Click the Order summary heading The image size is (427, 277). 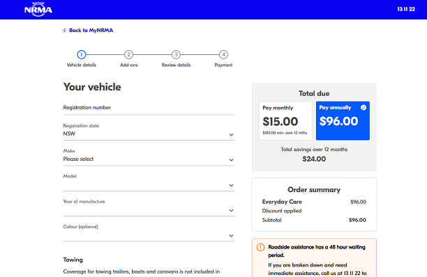314,189
